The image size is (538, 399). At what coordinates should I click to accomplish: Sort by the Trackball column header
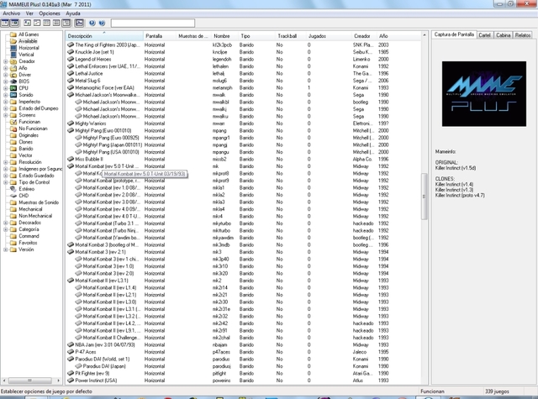tap(291, 35)
